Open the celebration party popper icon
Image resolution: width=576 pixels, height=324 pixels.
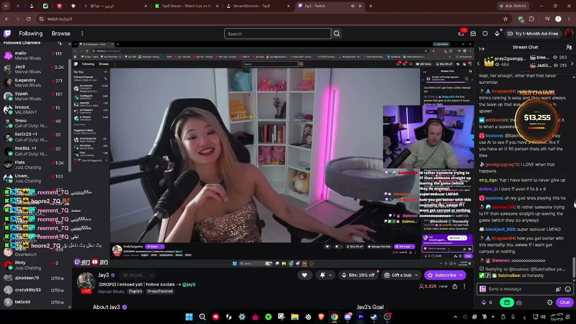click(x=558, y=289)
